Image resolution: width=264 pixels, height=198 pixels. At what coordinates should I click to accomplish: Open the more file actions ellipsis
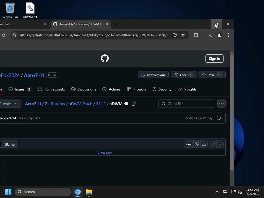tap(221, 104)
